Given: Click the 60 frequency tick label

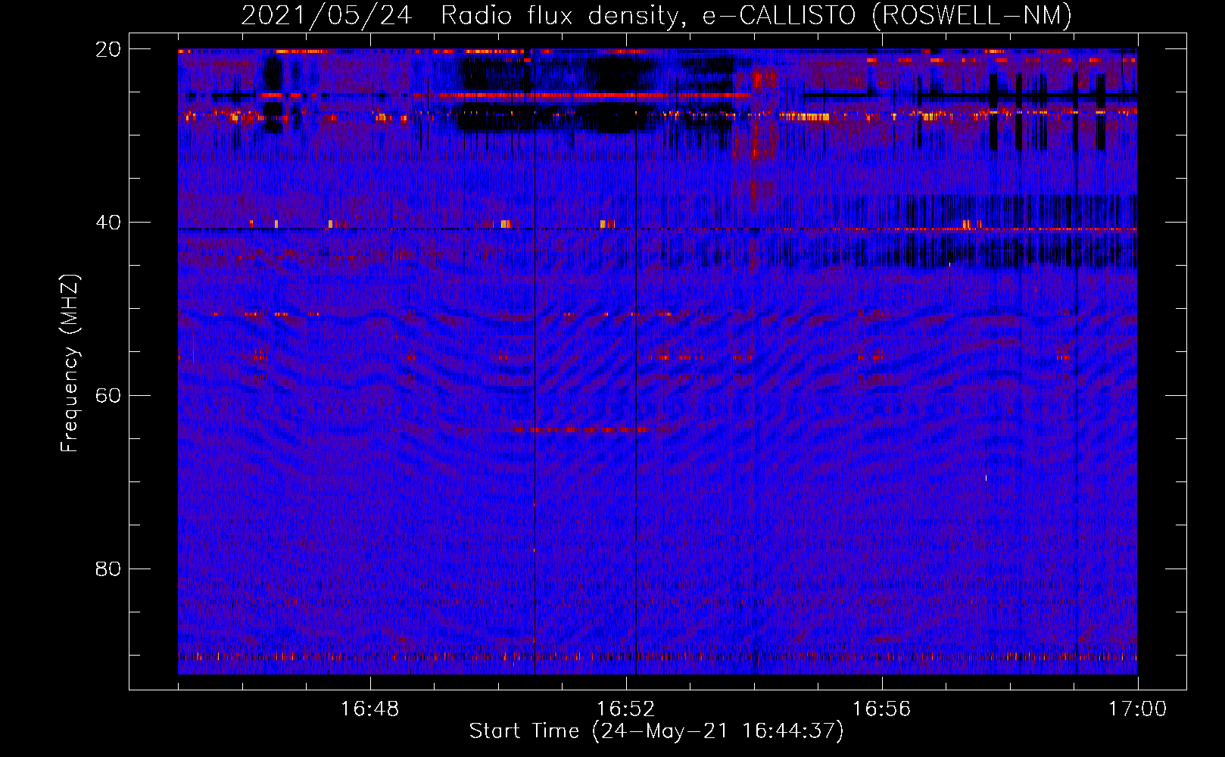Looking at the screenshot, I should [108, 396].
